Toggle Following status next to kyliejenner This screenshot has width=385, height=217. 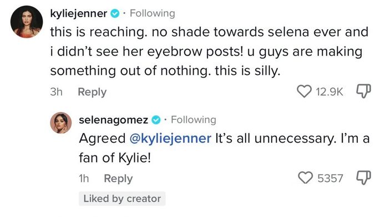point(152,13)
